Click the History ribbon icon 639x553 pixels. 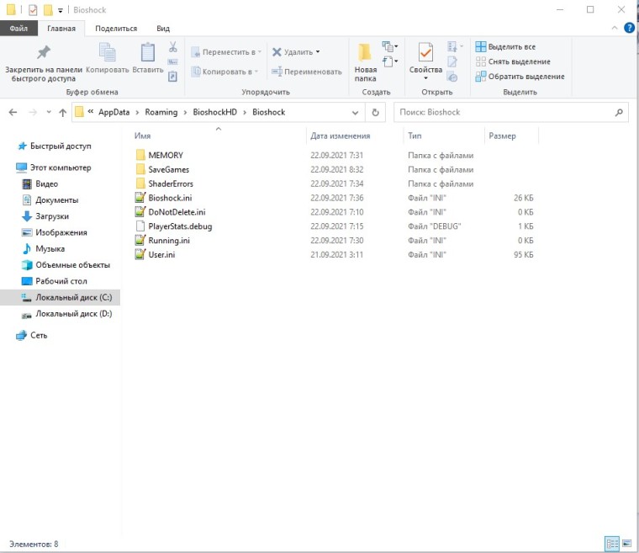452,77
